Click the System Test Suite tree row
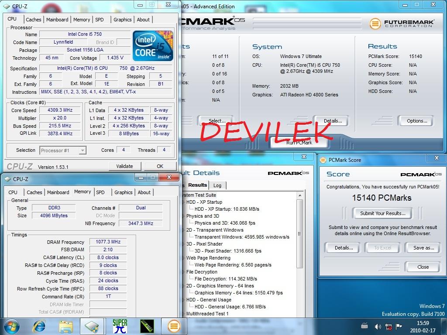 199,195
